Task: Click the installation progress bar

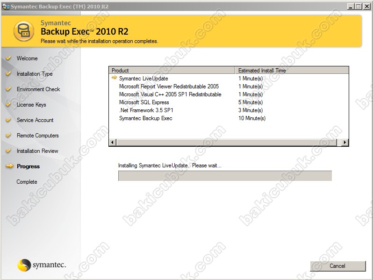Action: [x=225, y=176]
